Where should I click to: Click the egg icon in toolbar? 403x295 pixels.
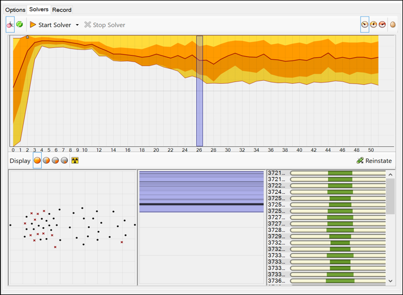[x=393, y=25]
